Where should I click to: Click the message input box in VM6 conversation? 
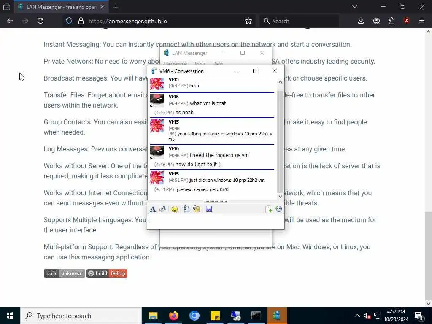[216, 222]
